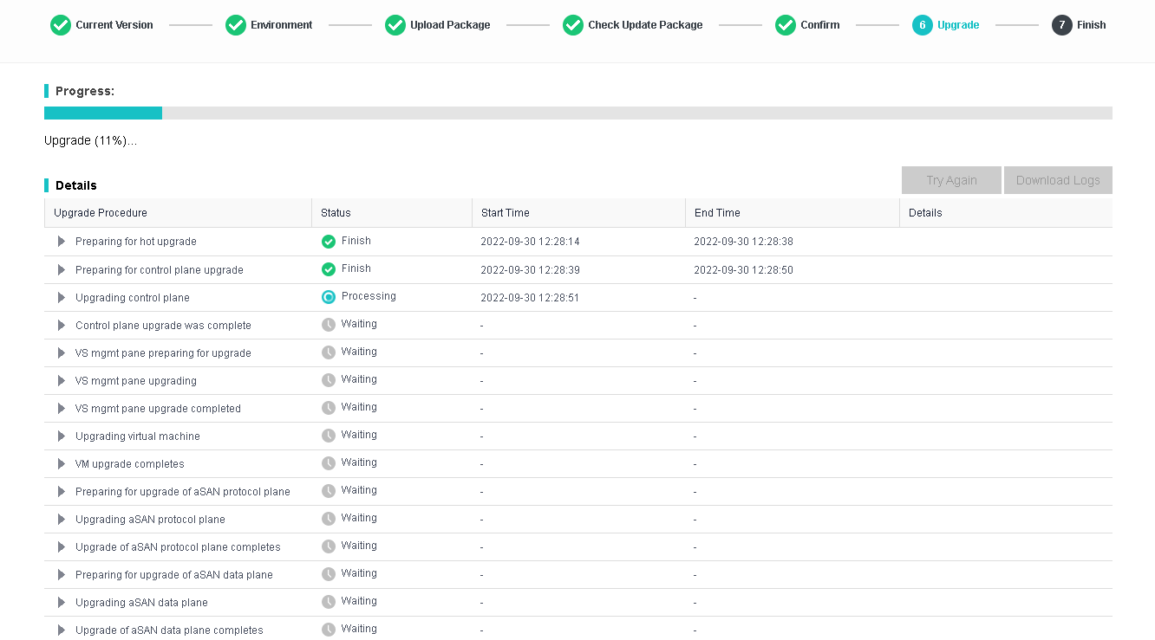Click the Environment step green checkmark
The height and width of the screenshot is (640, 1155).
236,25
